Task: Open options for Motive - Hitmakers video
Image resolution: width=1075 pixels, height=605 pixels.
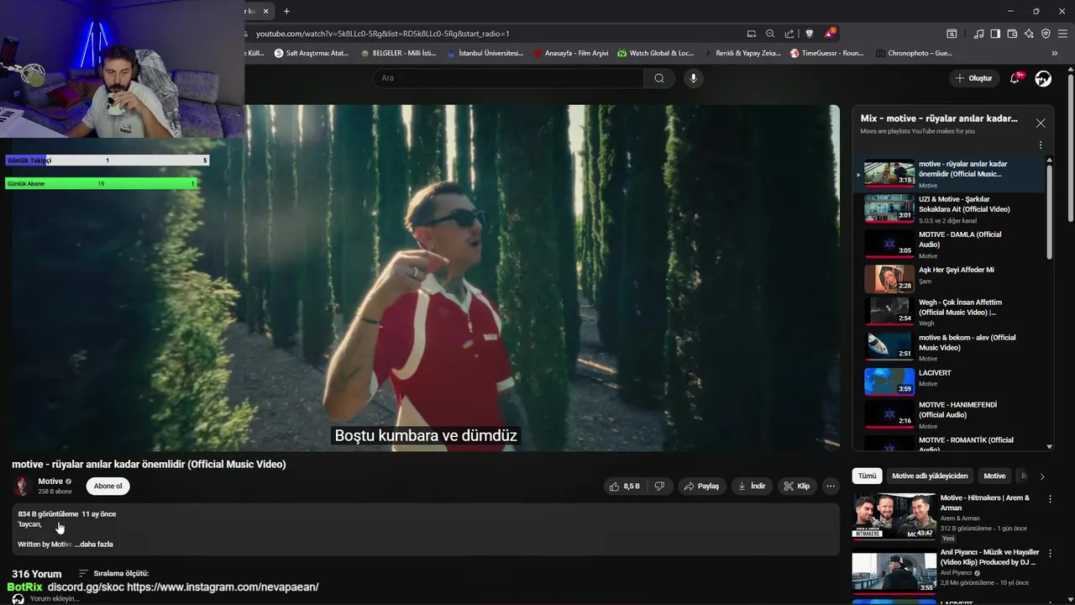Action: pyautogui.click(x=1050, y=499)
